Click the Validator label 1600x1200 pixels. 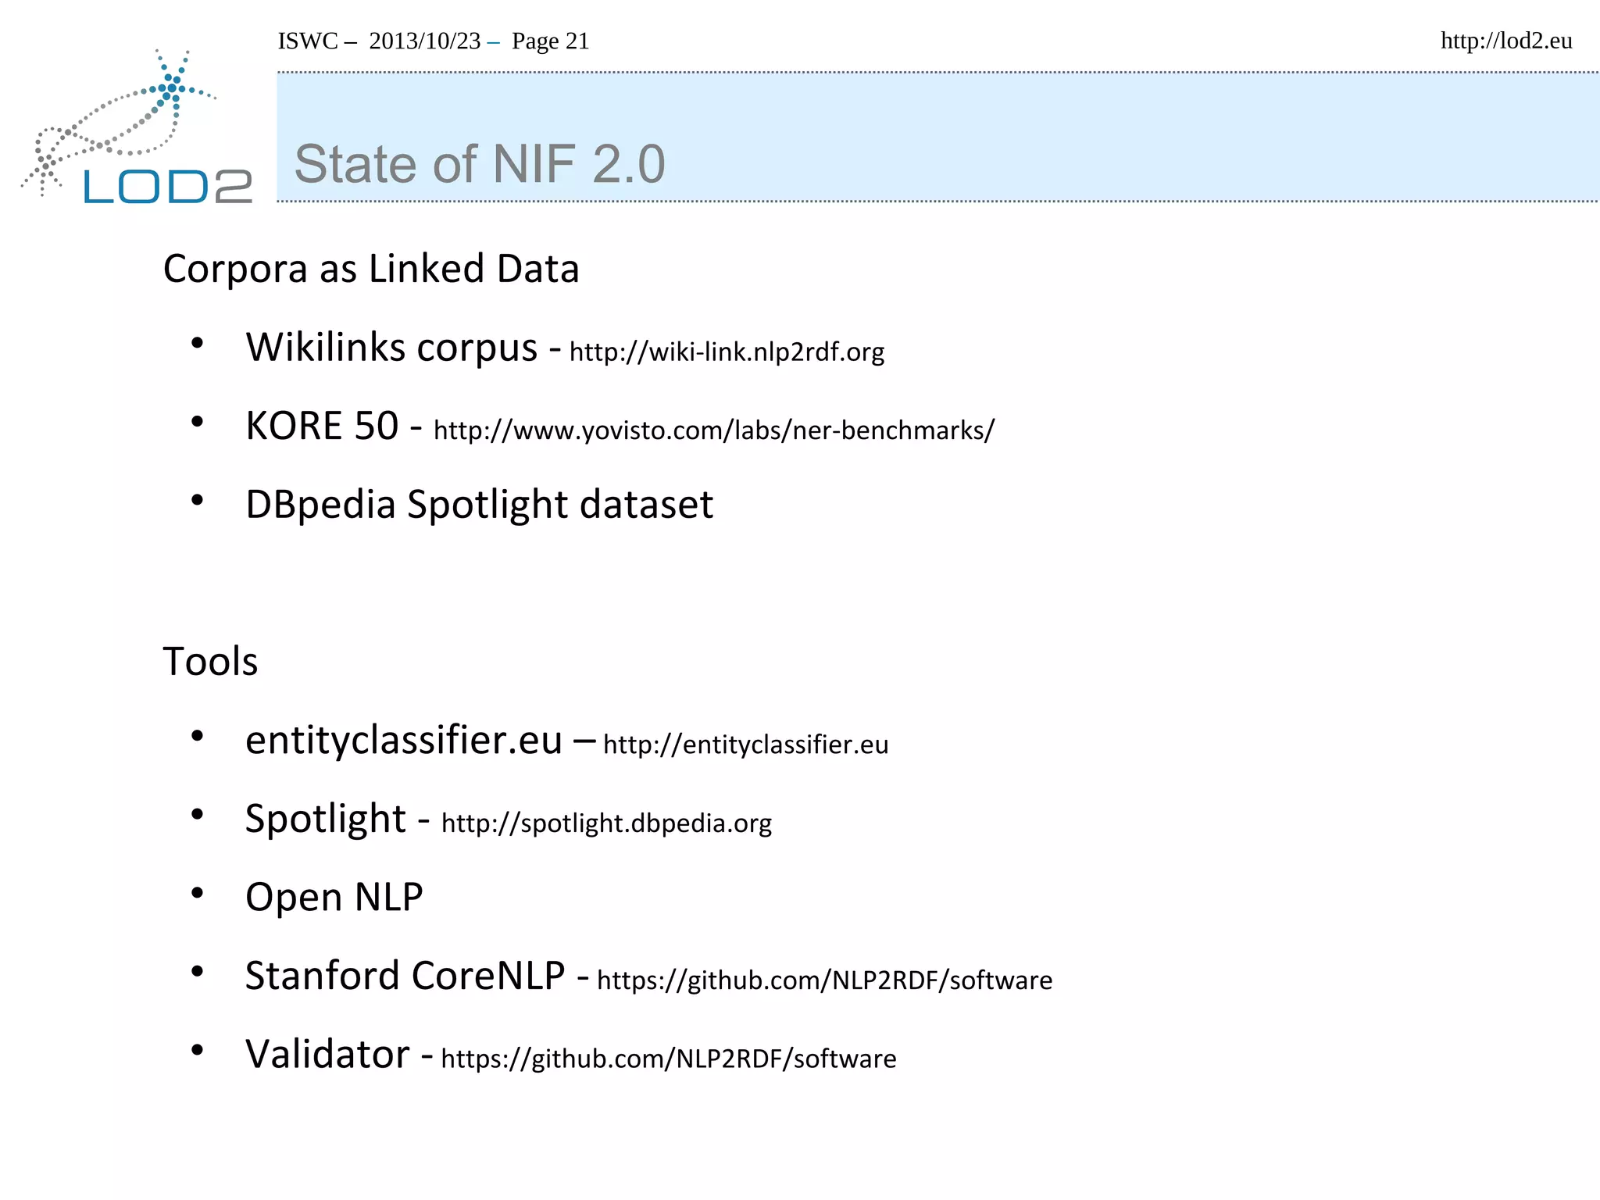(327, 1054)
